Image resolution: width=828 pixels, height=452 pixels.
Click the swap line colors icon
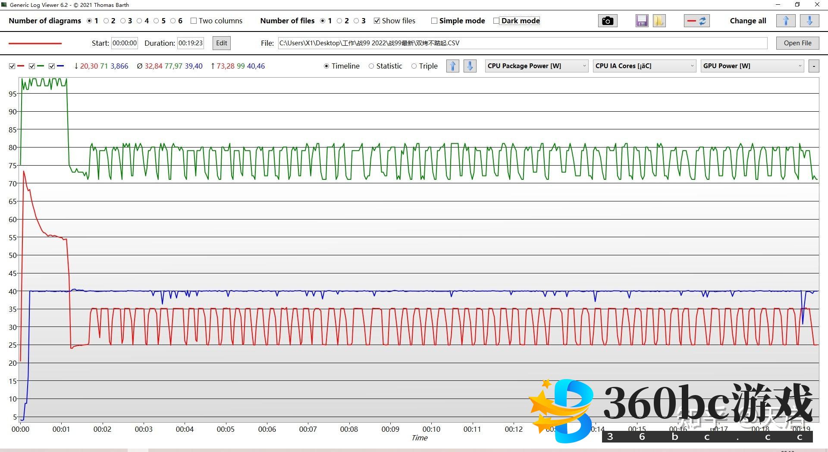(696, 21)
